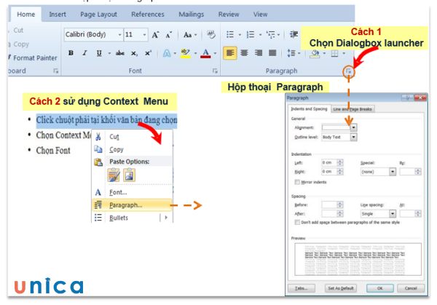
Task: Open the References tab
Action: click(148, 15)
